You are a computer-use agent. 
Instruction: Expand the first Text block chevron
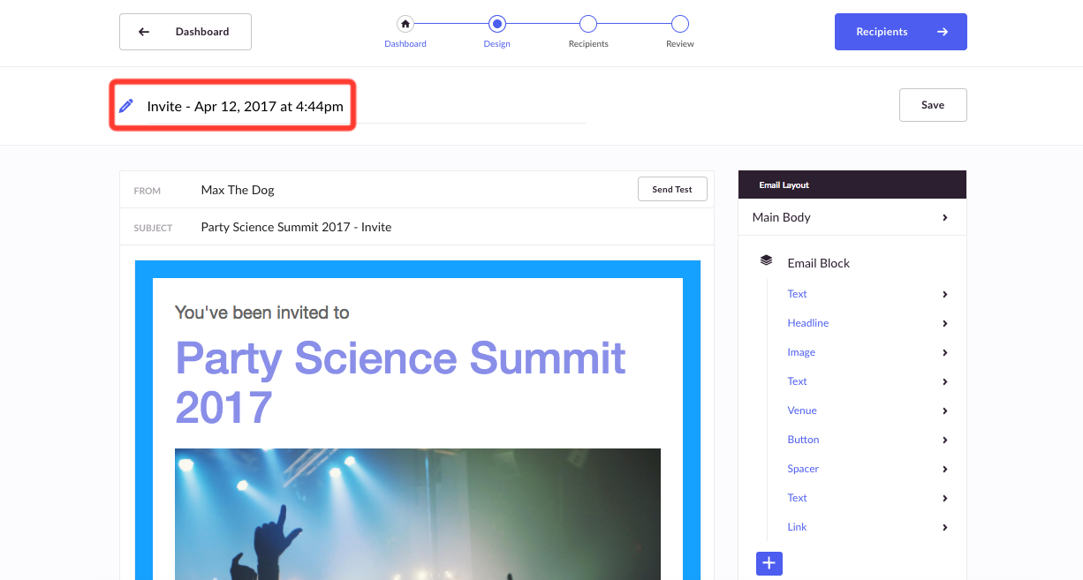945,294
